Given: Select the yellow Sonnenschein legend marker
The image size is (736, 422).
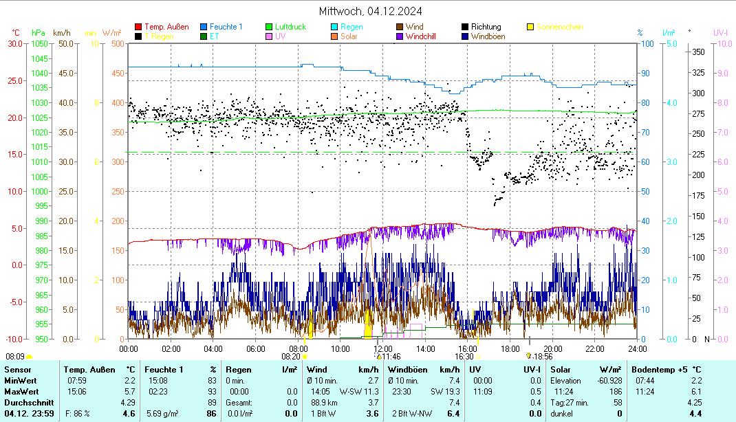Looking at the screenshot, I should point(530,27).
